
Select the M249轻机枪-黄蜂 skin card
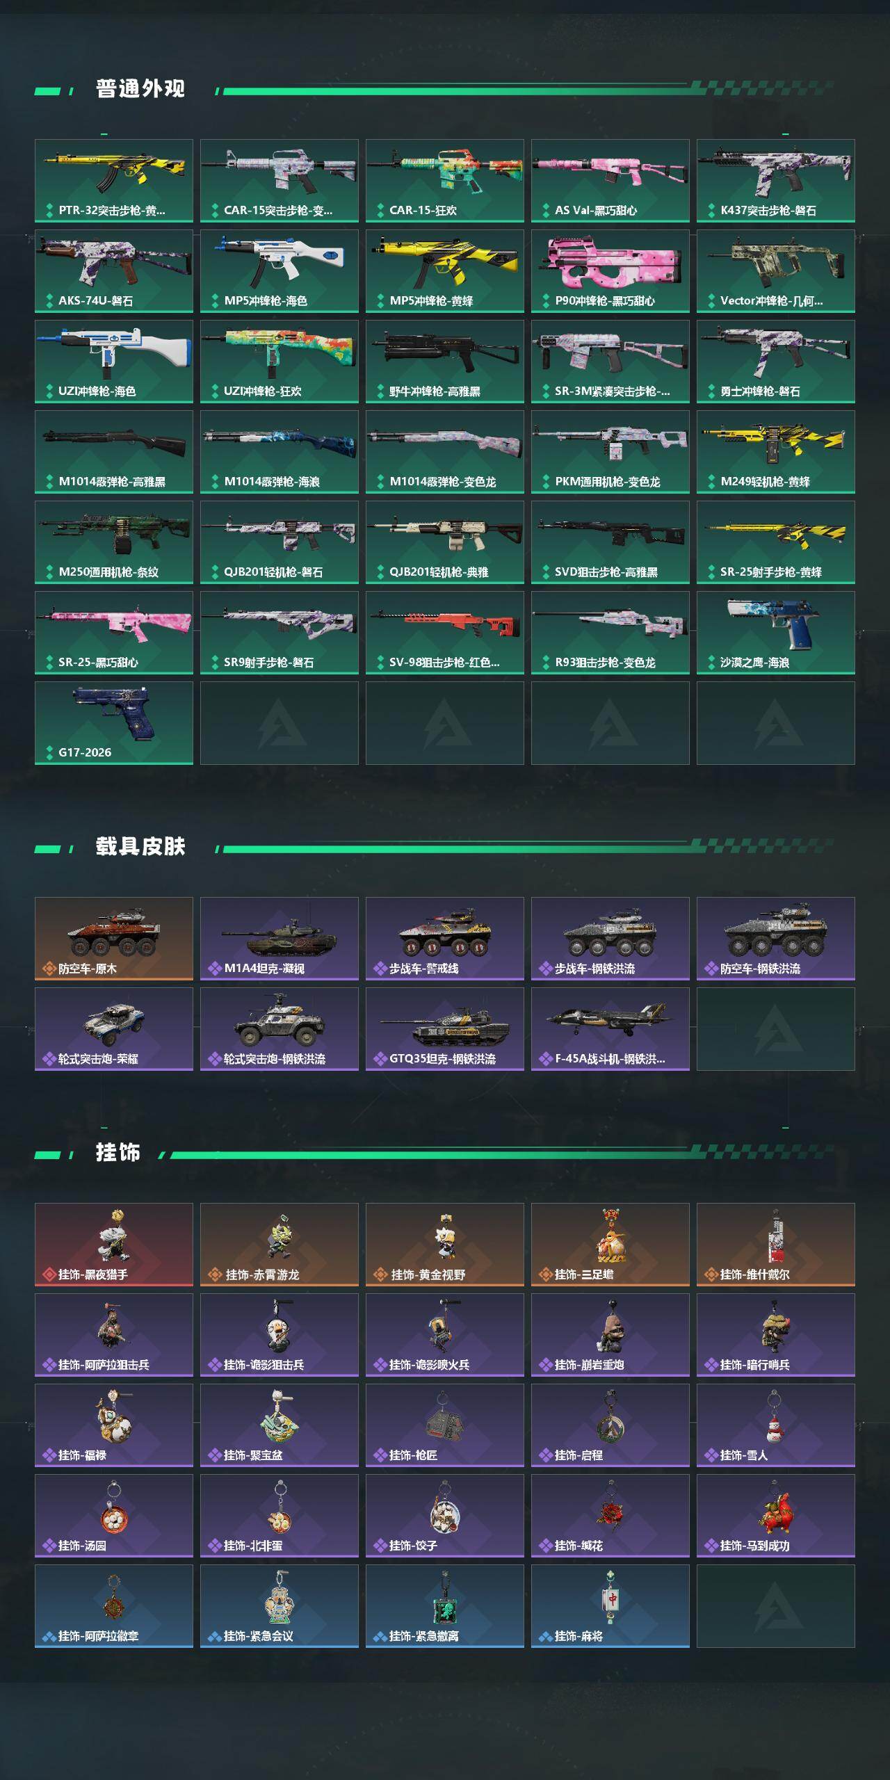click(776, 452)
